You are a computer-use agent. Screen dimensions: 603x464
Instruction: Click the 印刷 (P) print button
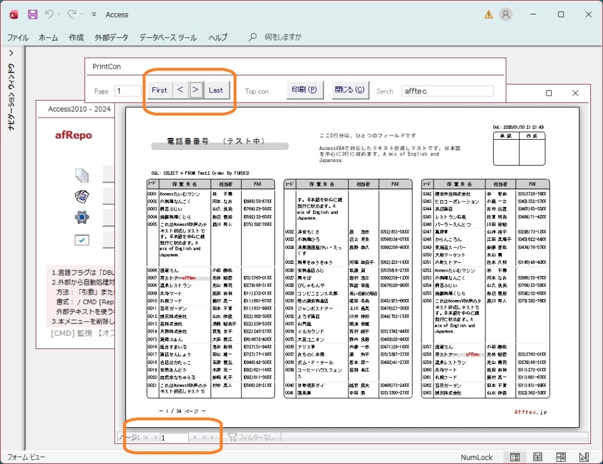[x=303, y=90]
